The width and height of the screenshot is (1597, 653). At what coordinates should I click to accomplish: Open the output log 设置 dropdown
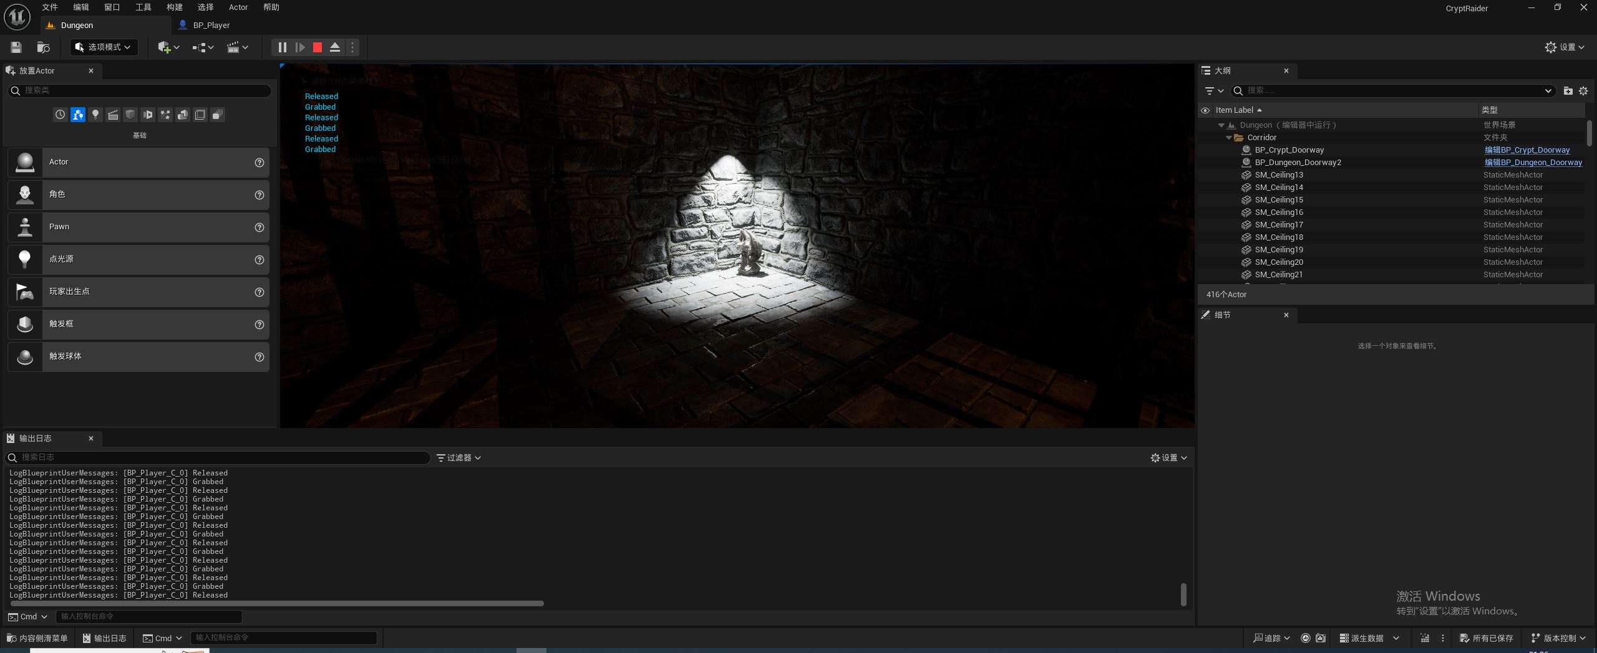point(1169,458)
